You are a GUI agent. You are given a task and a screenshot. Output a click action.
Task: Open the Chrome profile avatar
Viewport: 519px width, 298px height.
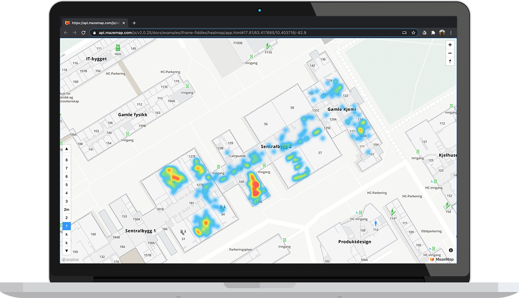pyautogui.click(x=442, y=33)
